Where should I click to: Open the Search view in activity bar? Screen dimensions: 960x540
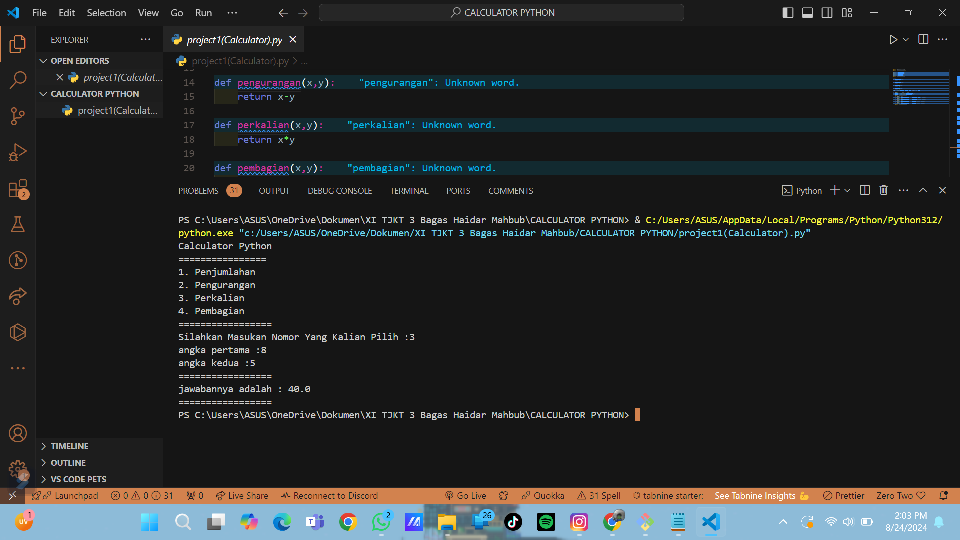click(18, 80)
